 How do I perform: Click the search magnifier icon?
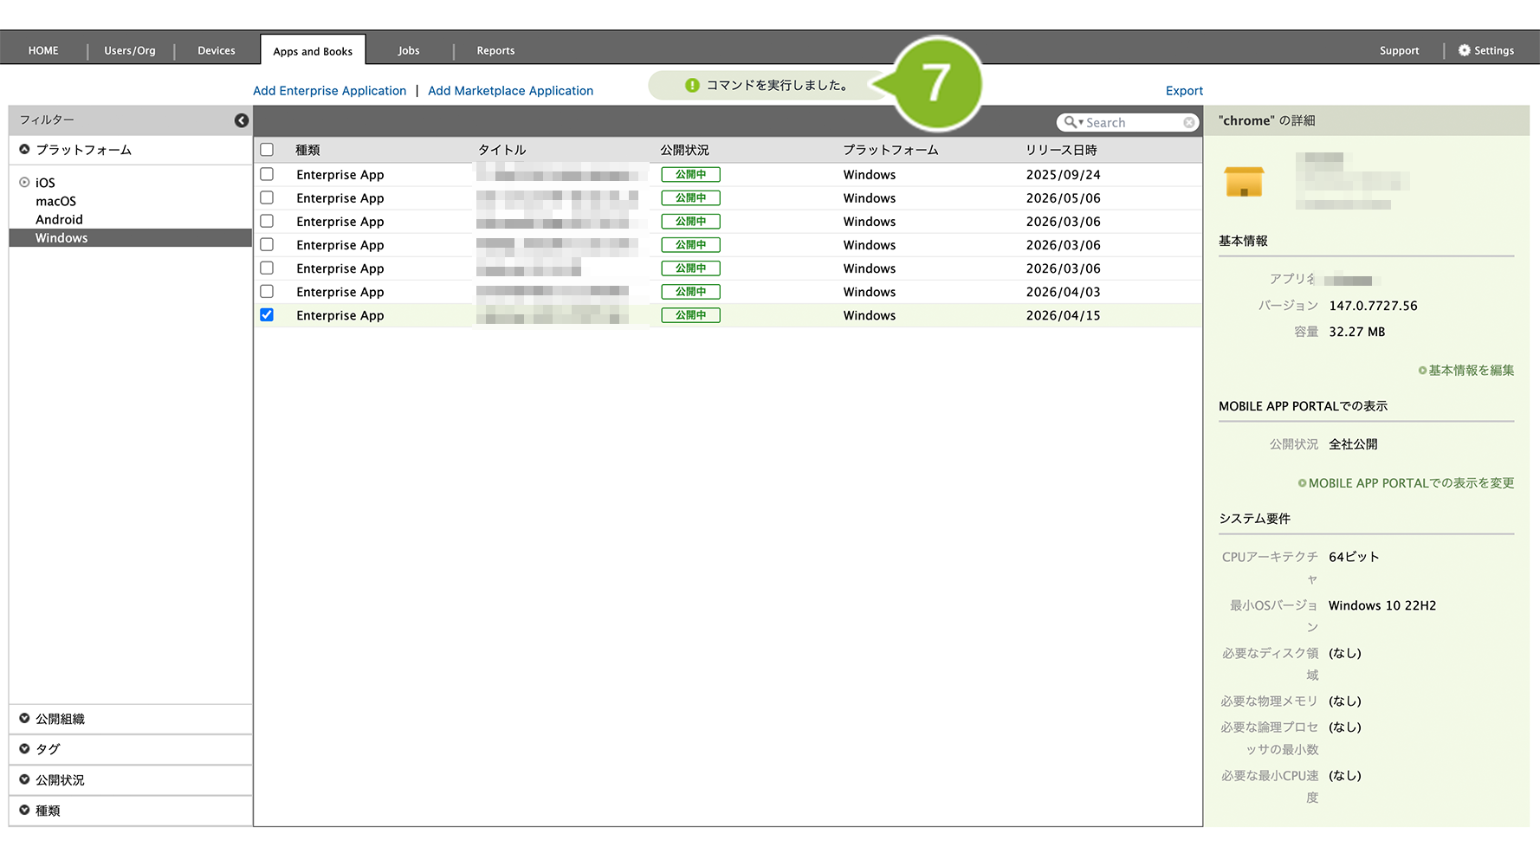tap(1071, 122)
